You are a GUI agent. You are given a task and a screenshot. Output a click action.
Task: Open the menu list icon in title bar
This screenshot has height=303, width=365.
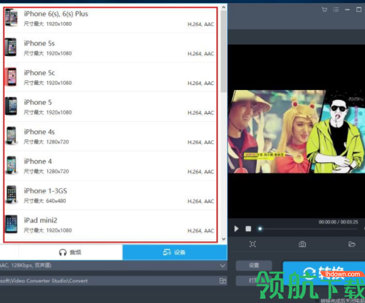[x=336, y=10]
